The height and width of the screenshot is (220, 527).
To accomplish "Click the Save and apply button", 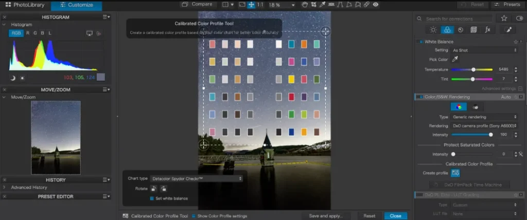I will (x=326, y=216).
